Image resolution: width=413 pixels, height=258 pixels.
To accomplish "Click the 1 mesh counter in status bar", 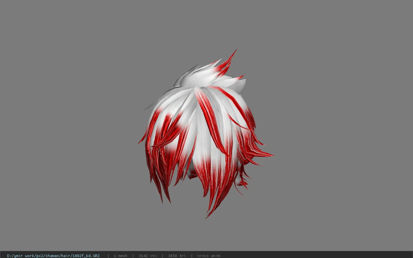I will coord(120,256).
